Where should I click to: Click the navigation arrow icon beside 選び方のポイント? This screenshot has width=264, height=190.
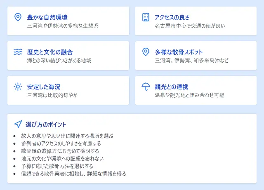pyautogui.click(x=18, y=124)
